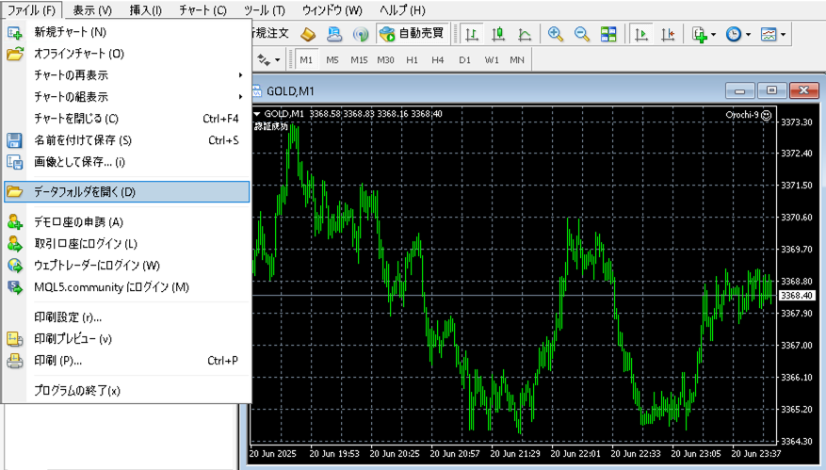Toggle chart shift from right border

[668, 35]
